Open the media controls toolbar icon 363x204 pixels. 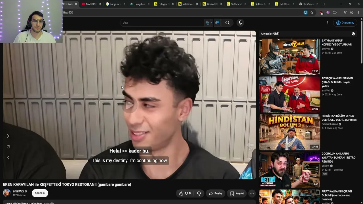(x=345, y=12)
